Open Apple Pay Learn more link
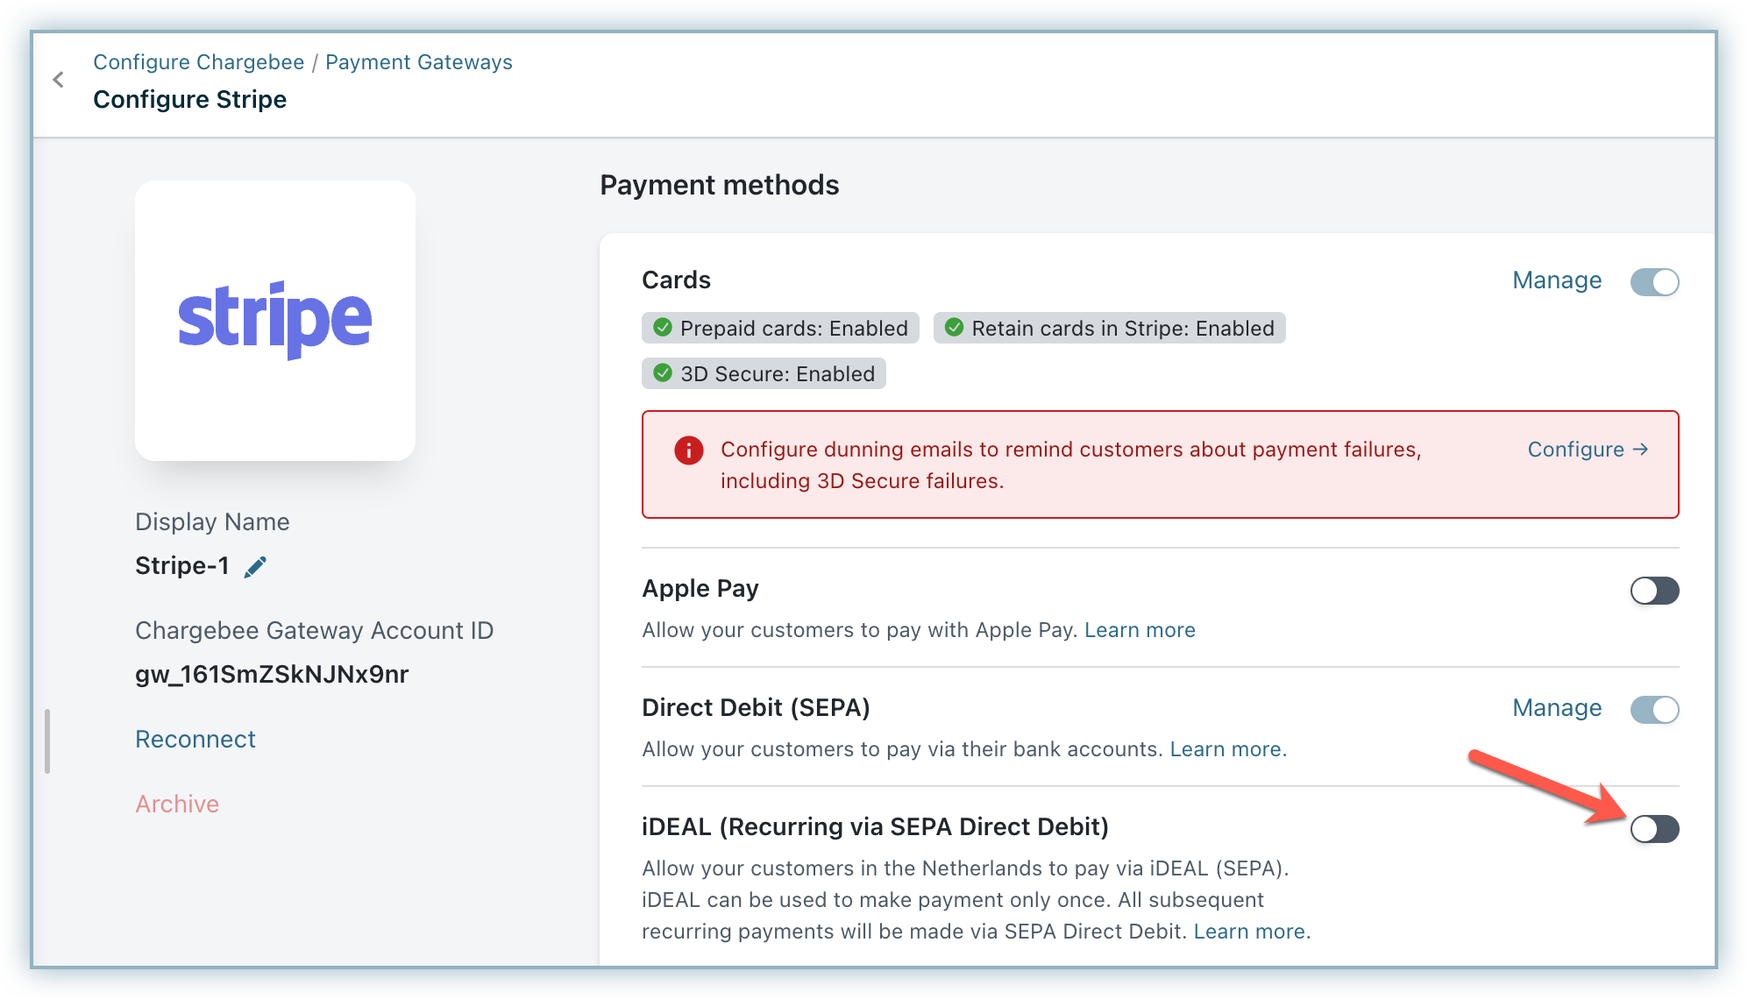Screen dimensions: 1748x999 pyautogui.click(x=1139, y=630)
